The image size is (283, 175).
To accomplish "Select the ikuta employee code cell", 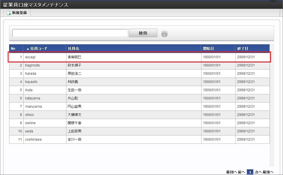I will click(x=45, y=90).
